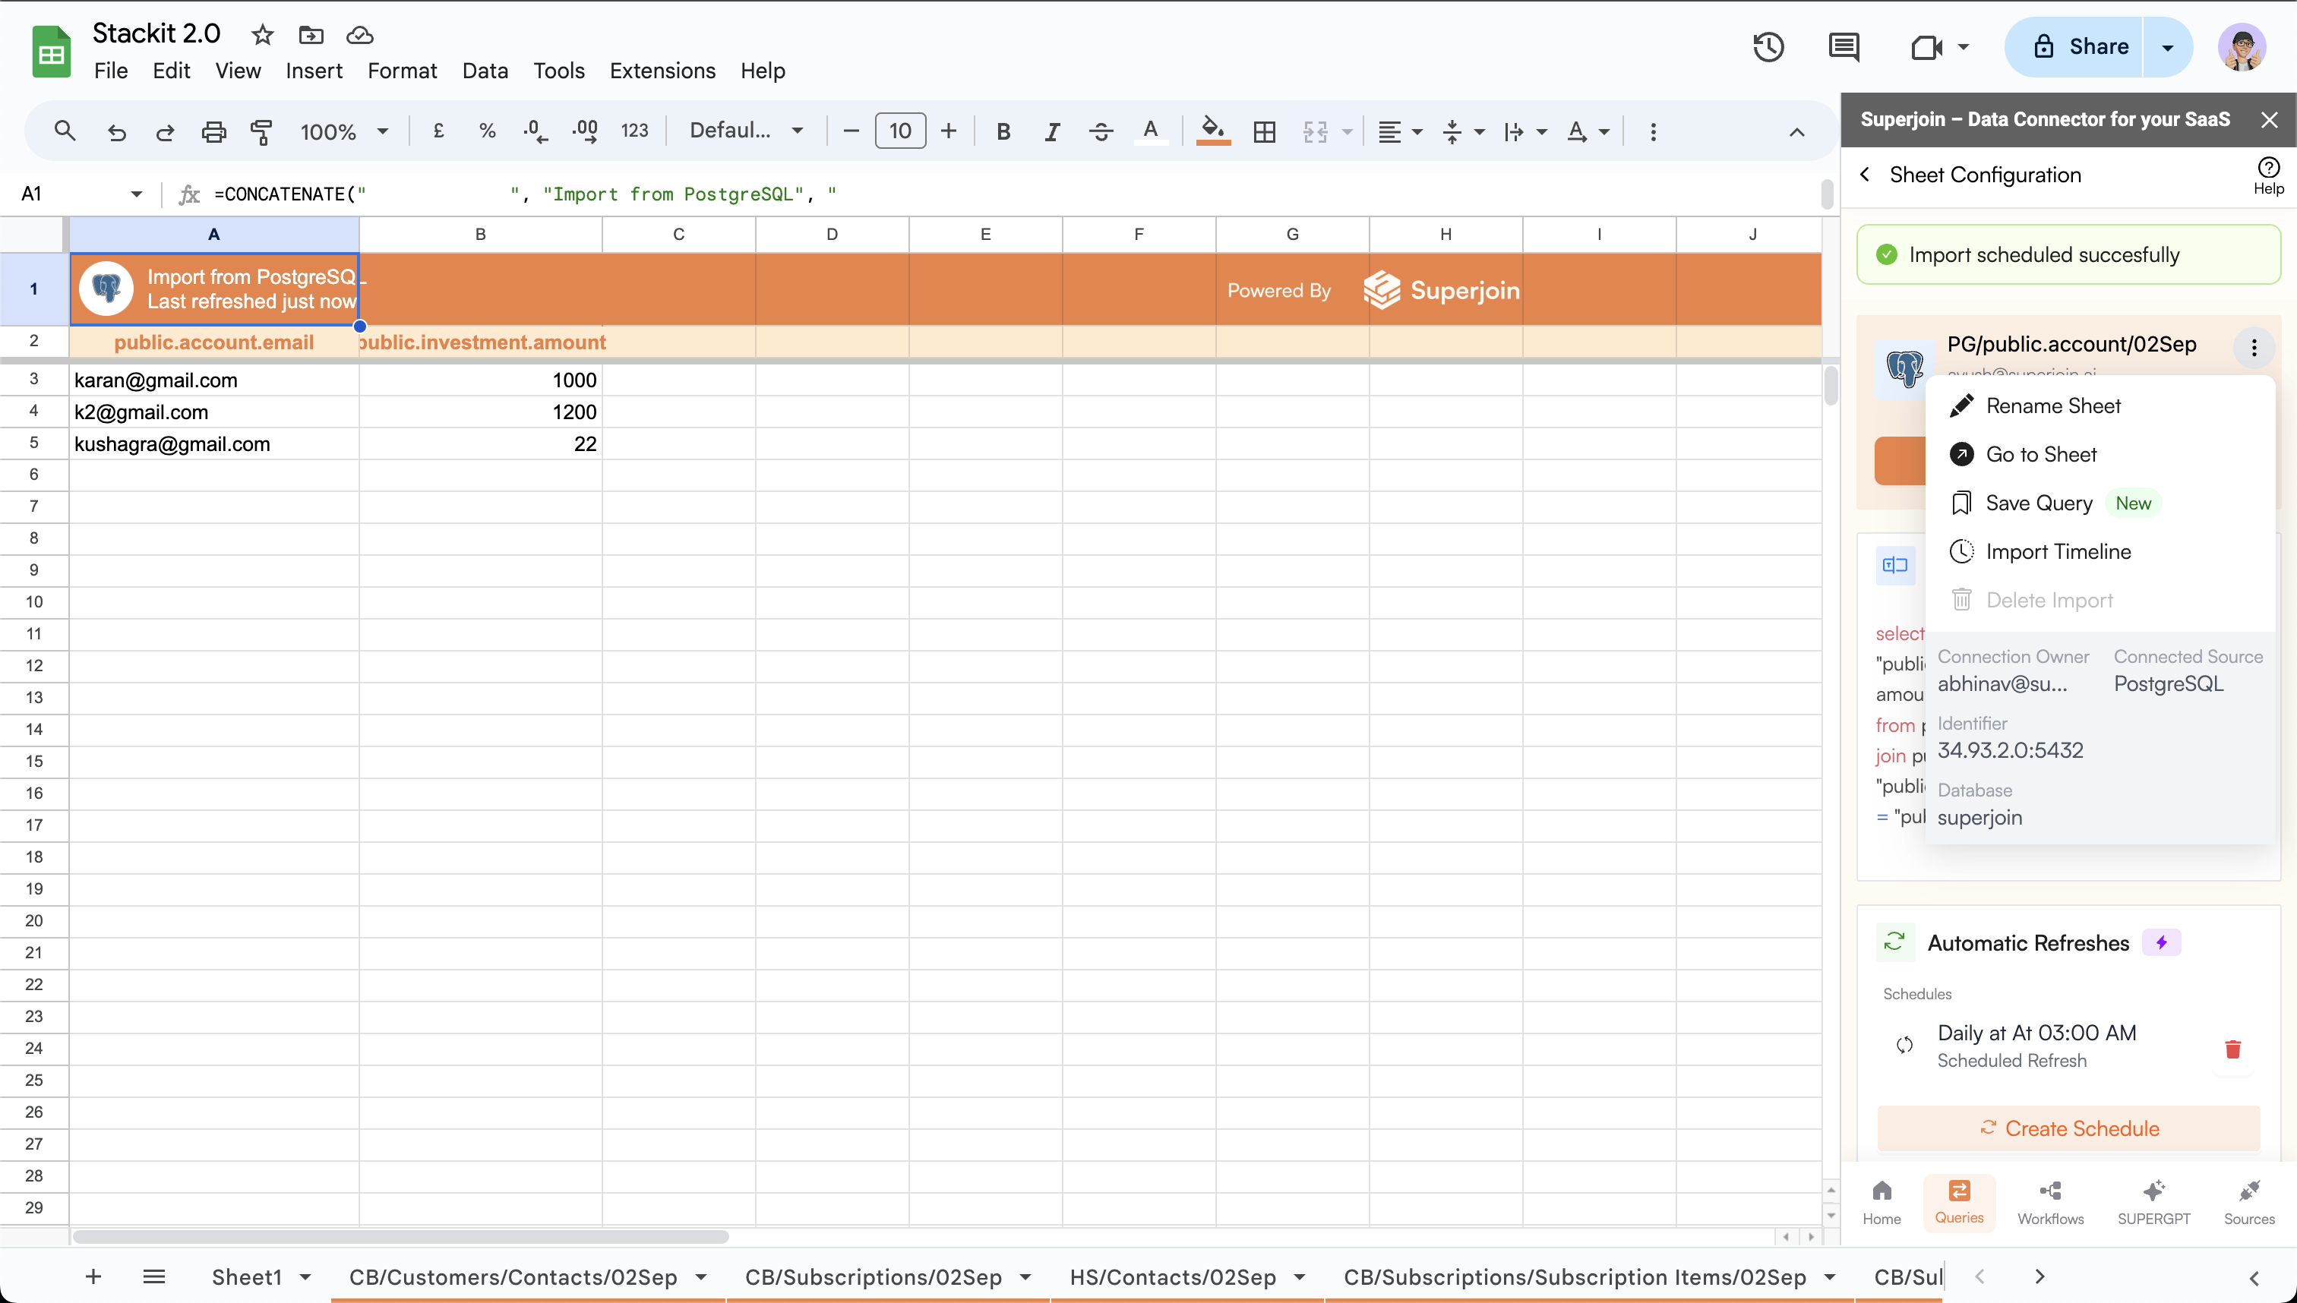Select Import Timeline from context menu
The image size is (2297, 1303).
pyautogui.click(x=2057, y=551)
